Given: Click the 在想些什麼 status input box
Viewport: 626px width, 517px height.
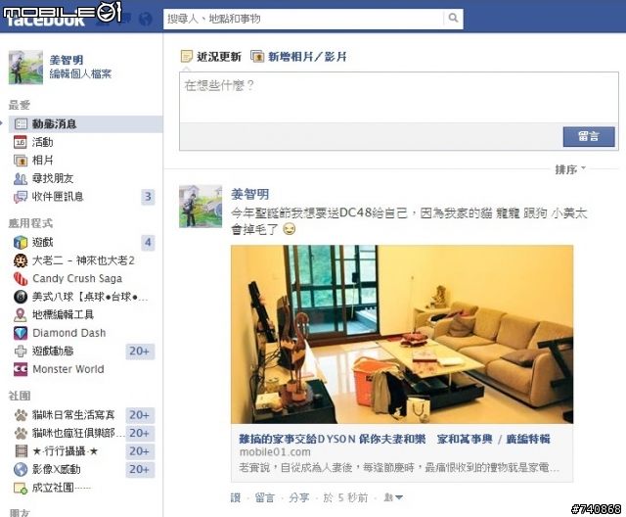Looking at the screenshot, I should click(x=398, y=97).
